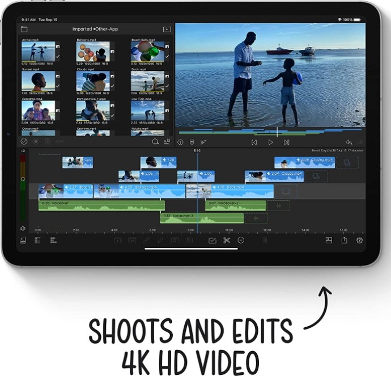Tap the import media download icon

coord(167,29)
